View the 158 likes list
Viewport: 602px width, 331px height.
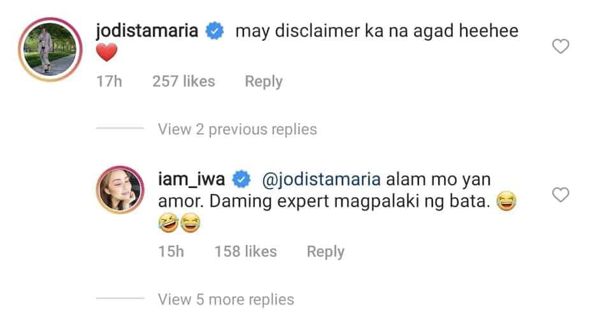pyautogui.click(x=245, y=252)
